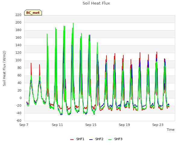This screenshot has height=145, width=193.
Task: Click the -40 y-axis tick label
Action: coord(19,113)
